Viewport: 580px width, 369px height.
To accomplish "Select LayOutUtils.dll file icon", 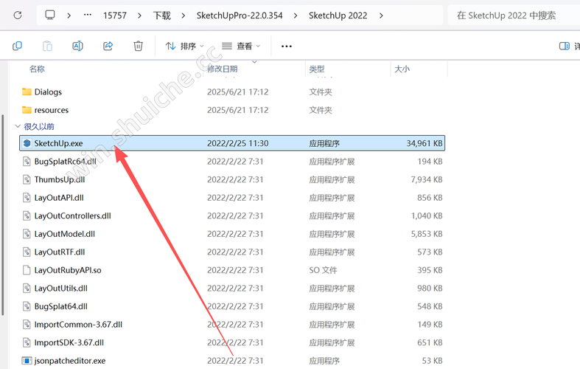I will click(x=27, y=289).
